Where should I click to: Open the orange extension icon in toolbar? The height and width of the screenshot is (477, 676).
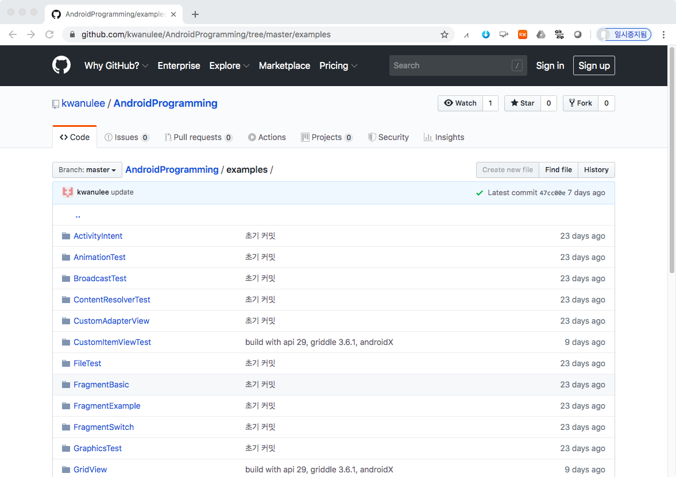523,34
